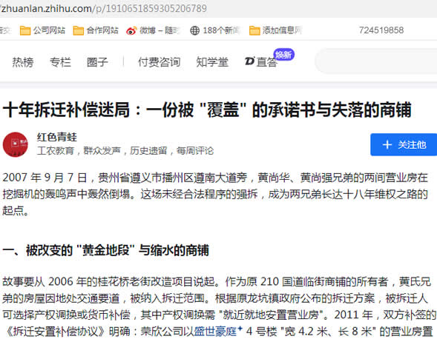Click the article title heading

pyautogui.click(x=207, y=110)
